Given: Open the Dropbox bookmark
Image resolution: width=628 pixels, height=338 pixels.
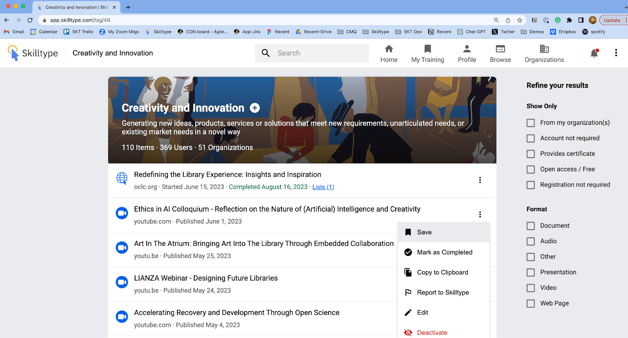Looking at the screenshot, I should (x=563, y=32).
